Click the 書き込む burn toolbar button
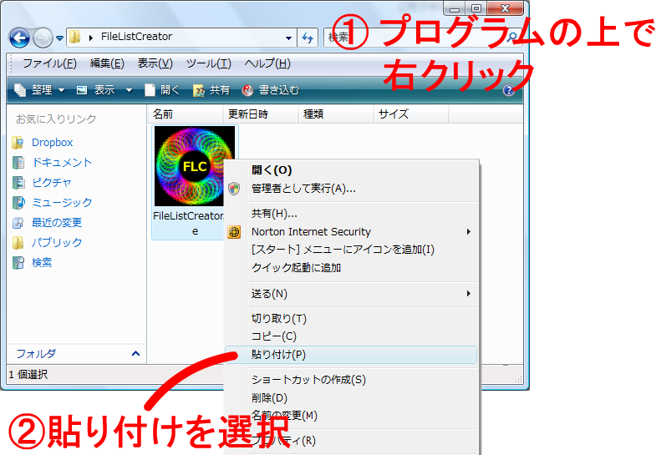The image size is (661, 470). [271, 89]
